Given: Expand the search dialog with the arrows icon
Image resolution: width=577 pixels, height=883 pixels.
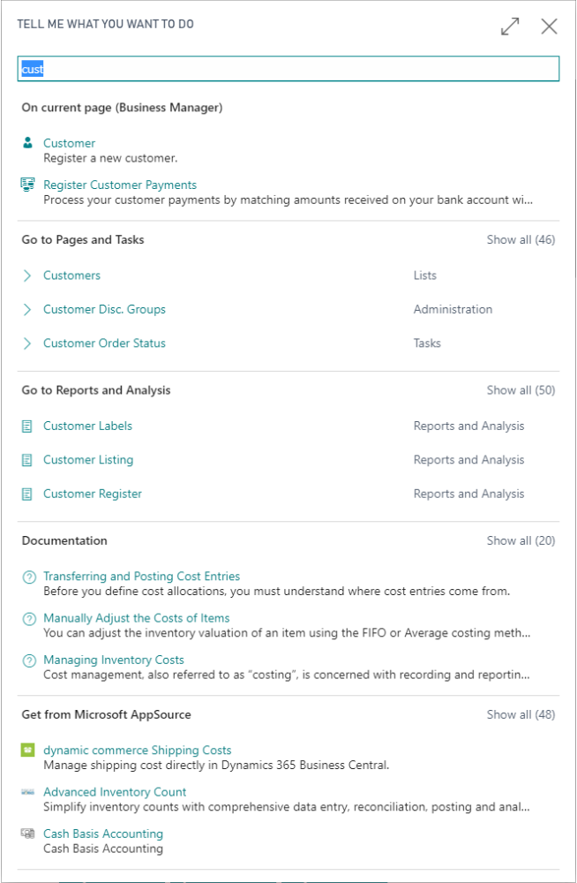Looking at the screenshot, I should [510, 26].
